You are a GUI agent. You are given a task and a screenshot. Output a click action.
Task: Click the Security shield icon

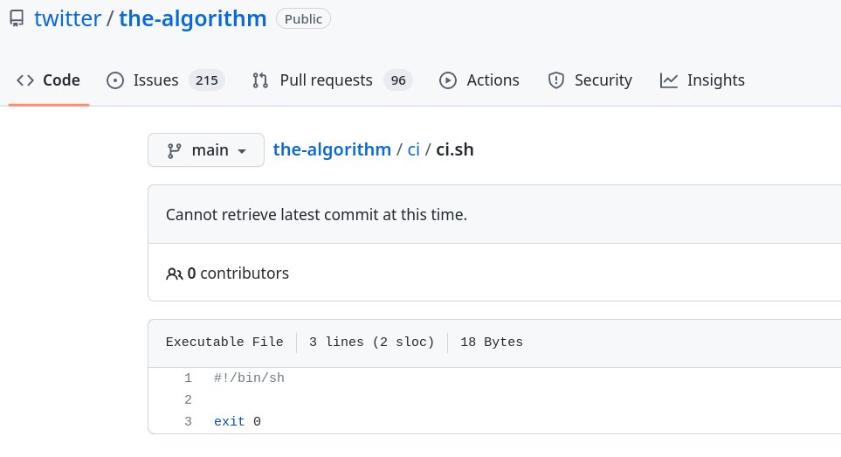pyautogui.click(x=556, y=80)
